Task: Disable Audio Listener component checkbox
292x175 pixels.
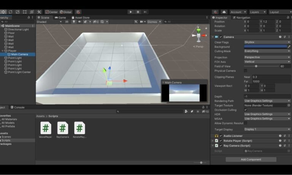Action: click(221, 136)
